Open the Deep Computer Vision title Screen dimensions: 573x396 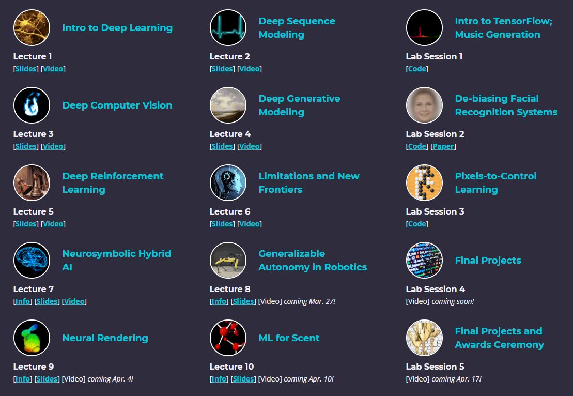click(117, 105)
